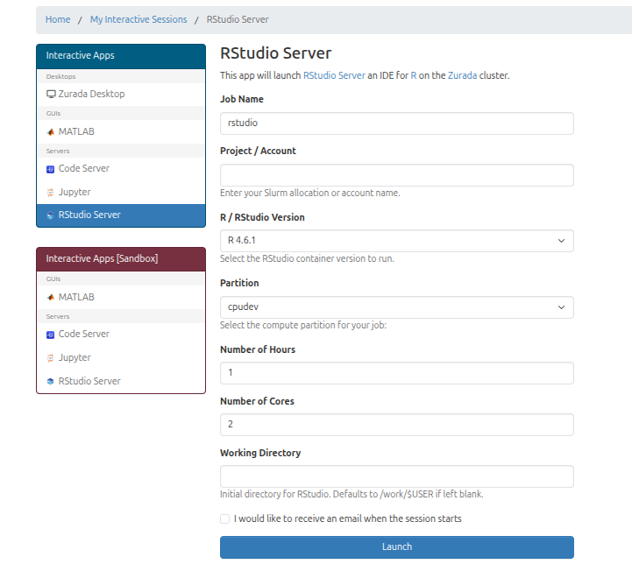The width and height of the screenshot is (632, 564).
Task: Click the Project / Account input field
Action: (x=396, y=175)
